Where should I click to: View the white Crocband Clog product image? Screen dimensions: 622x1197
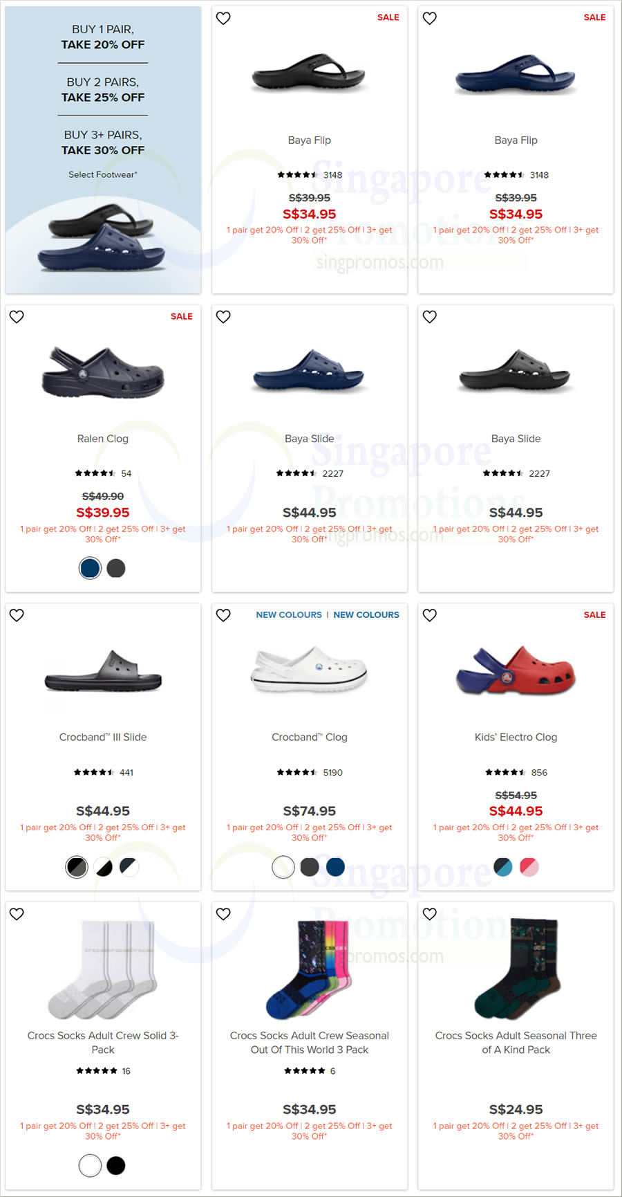[x=310, y=669]
